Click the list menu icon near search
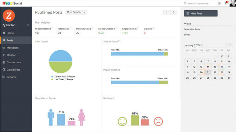This screenshot has height=132, width=236. [x=219, y=3]
